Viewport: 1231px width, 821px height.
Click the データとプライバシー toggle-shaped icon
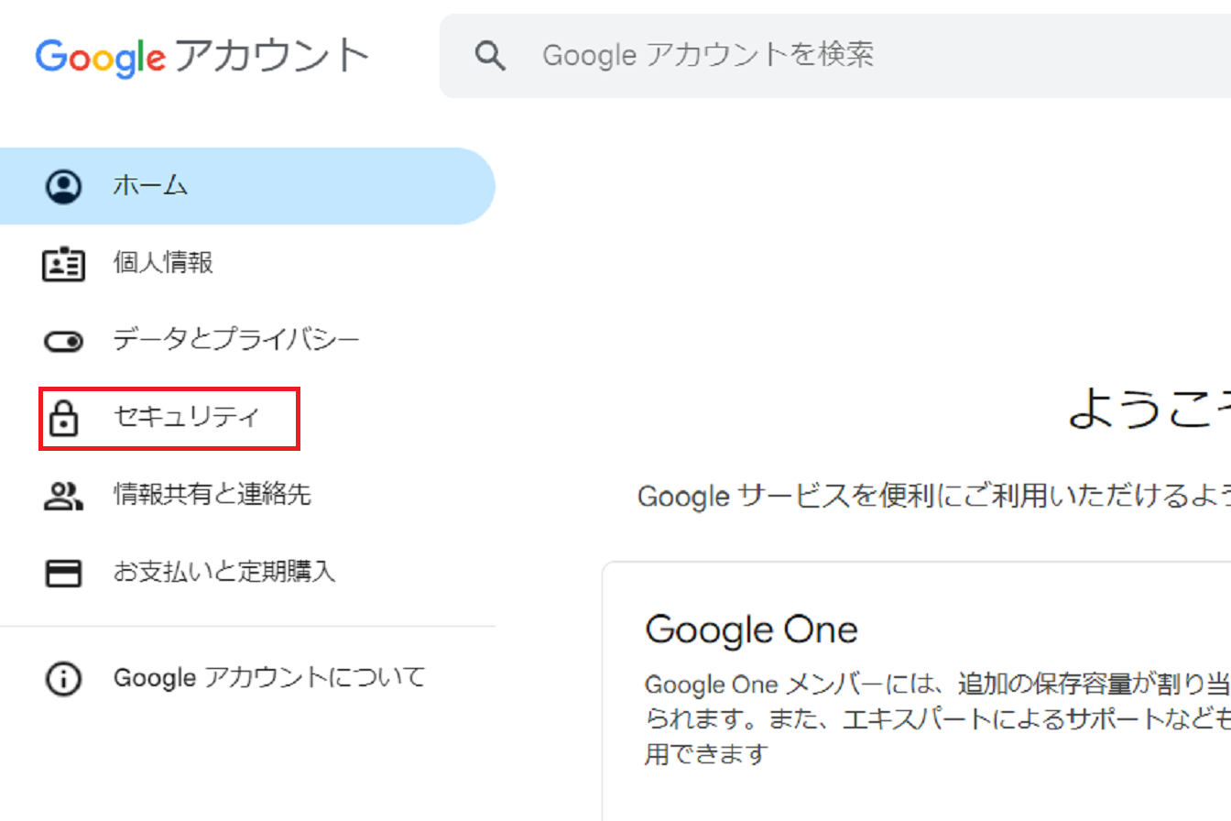point(63,342)
